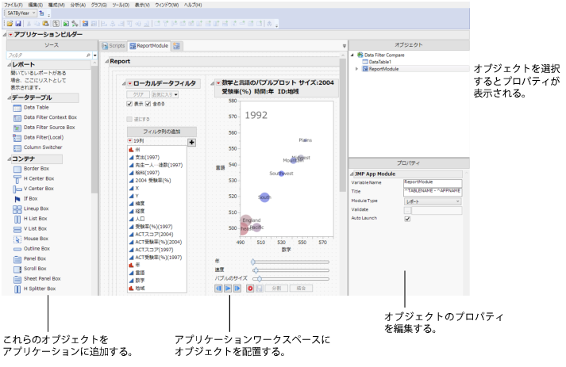Viewport: 566px width, 367px height.
Task: Select the Data Table source icon
Action: (17, 106)
